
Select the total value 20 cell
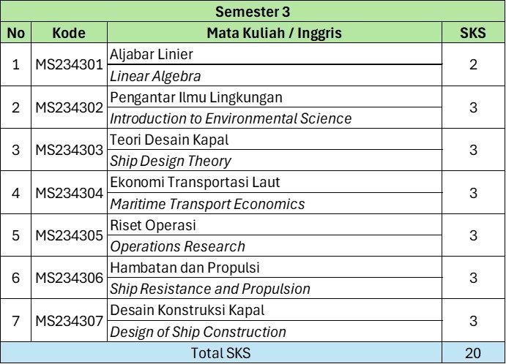coord(472,353)
